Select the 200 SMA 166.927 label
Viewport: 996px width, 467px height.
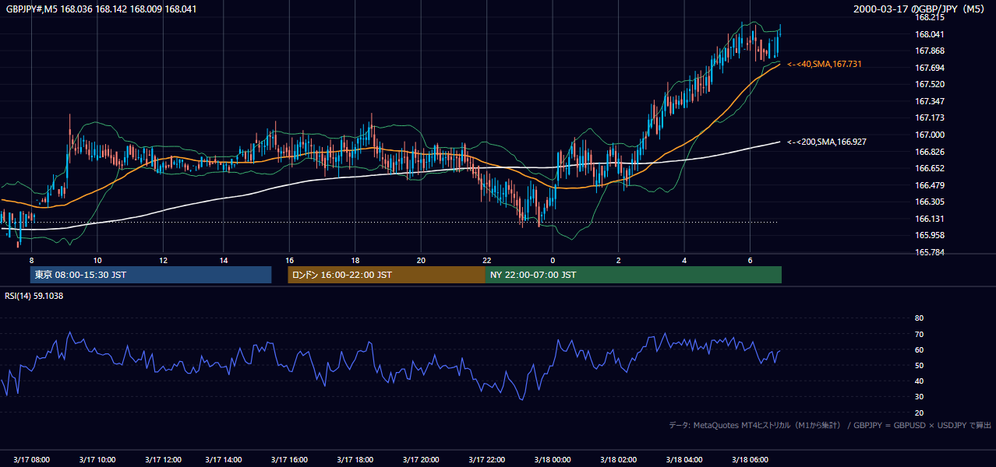(826, 142)
